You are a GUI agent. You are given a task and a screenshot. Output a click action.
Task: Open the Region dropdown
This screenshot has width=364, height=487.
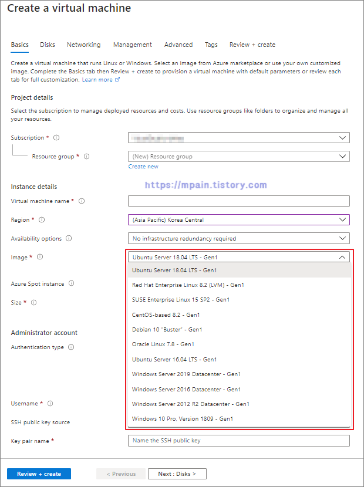239,219
